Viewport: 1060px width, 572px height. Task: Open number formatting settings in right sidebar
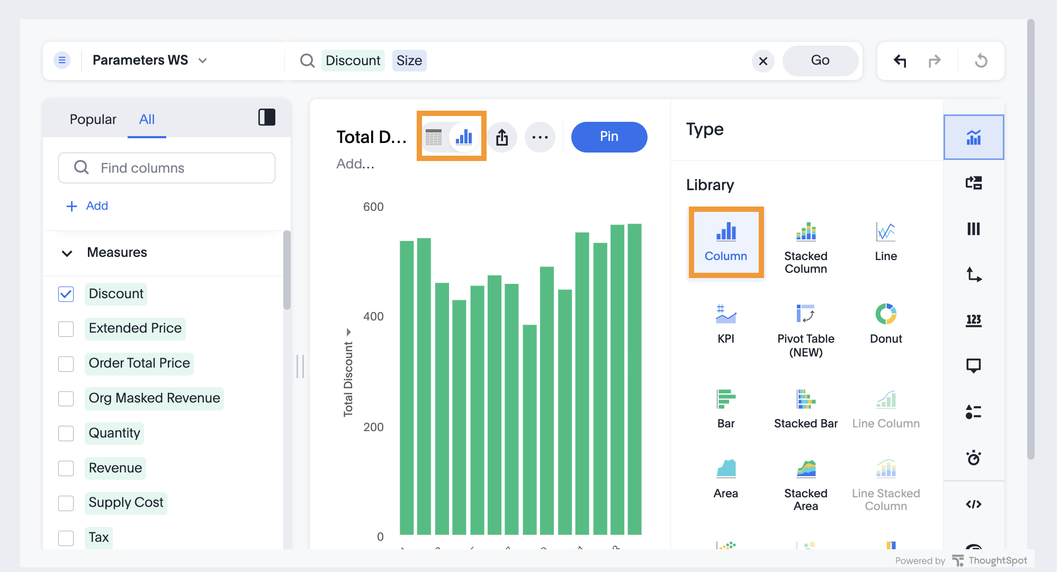click(974, 320)
